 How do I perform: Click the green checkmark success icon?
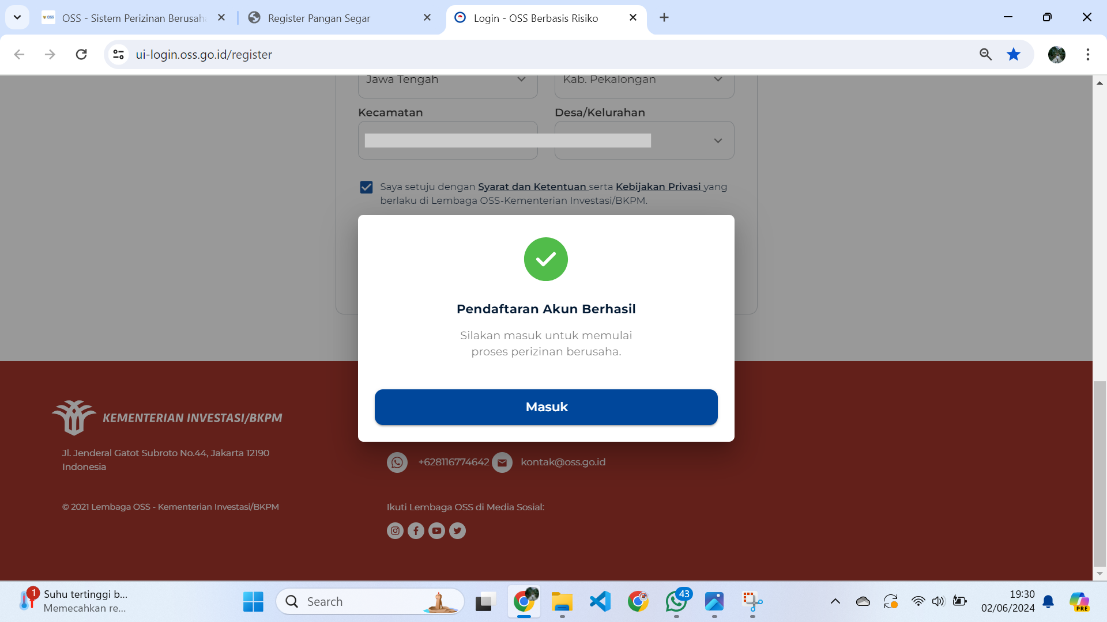[x=546, y=258]
